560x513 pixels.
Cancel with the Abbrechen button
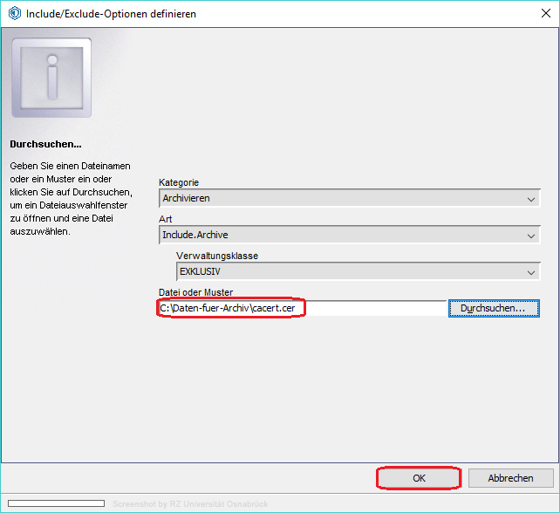click(510, 478)
